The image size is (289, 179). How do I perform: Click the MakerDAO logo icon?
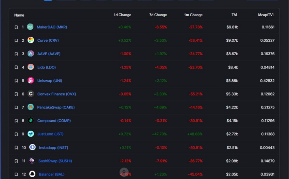point(30,27)
